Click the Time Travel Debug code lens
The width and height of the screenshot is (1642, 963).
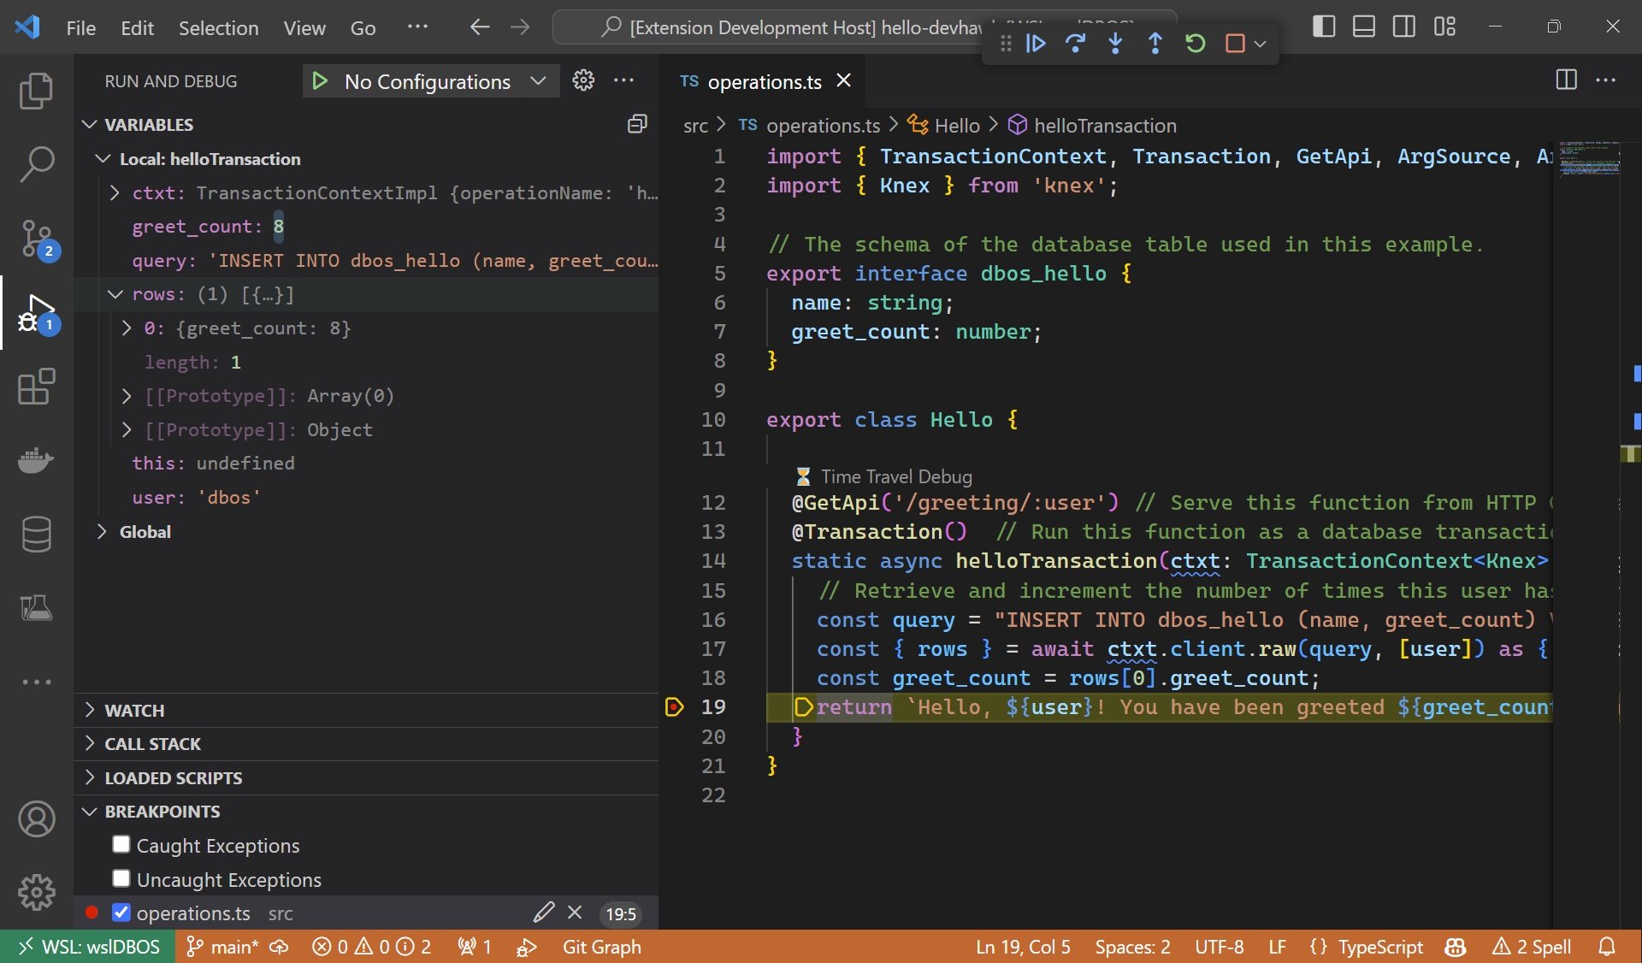click(x=895, y=476)
